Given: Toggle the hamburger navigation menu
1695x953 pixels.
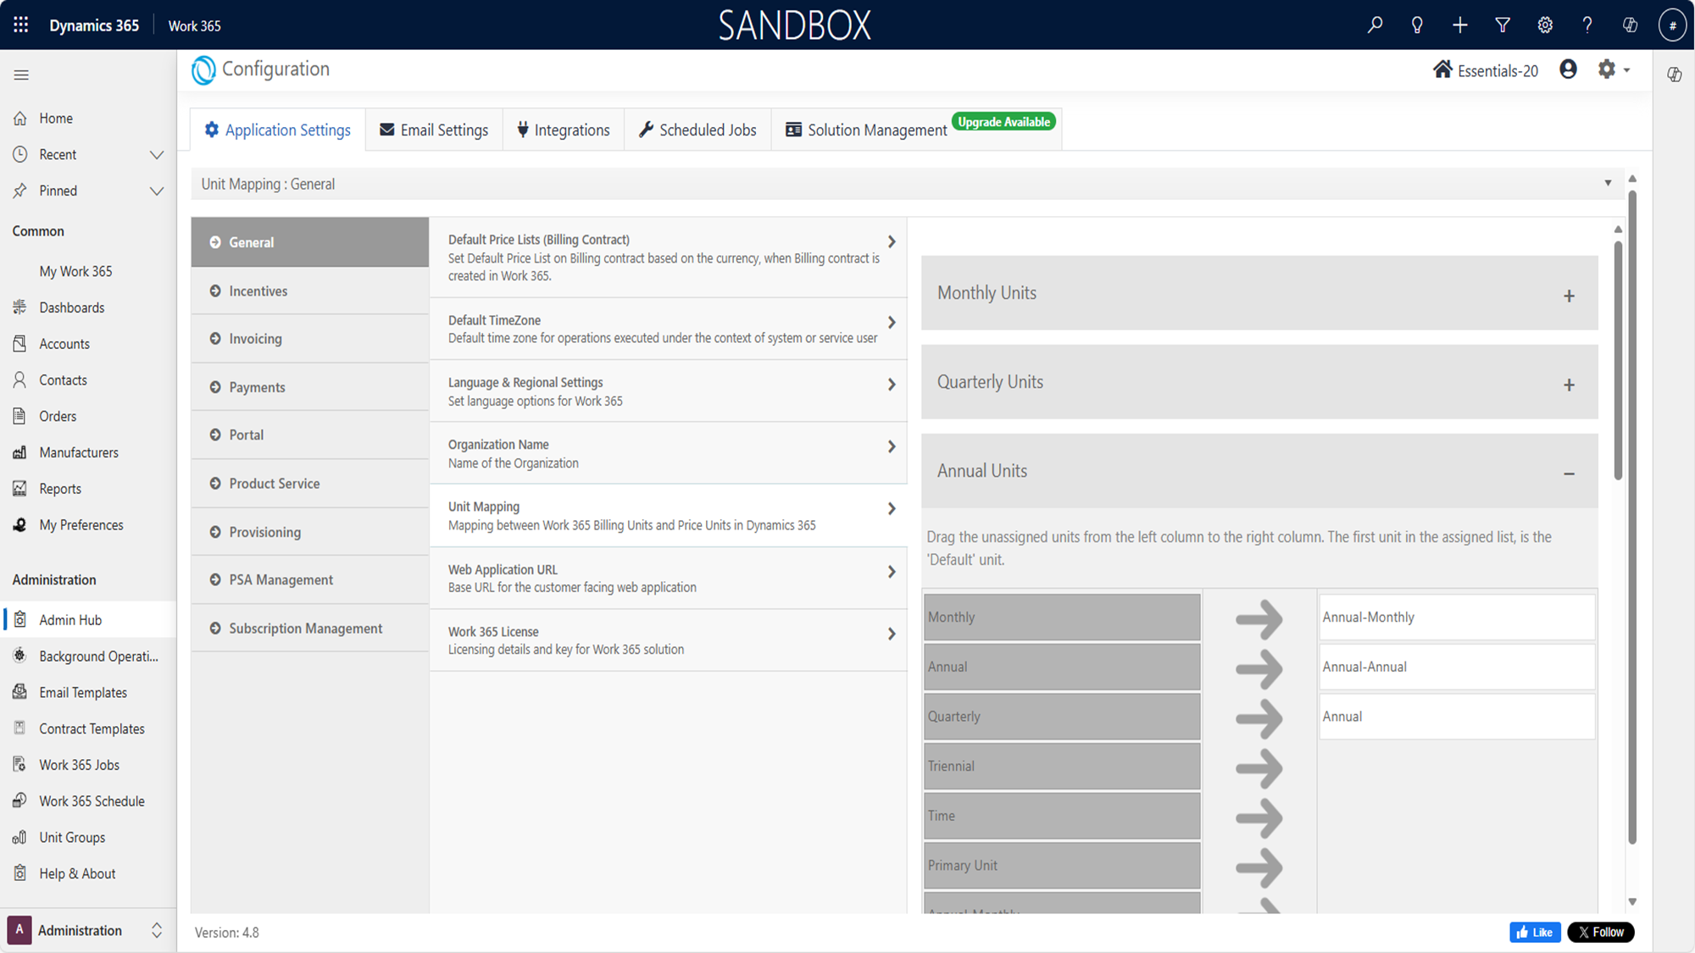Looking at the screenshot, I should 21,75.
